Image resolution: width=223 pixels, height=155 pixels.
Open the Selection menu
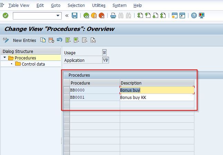click(76, 5)
